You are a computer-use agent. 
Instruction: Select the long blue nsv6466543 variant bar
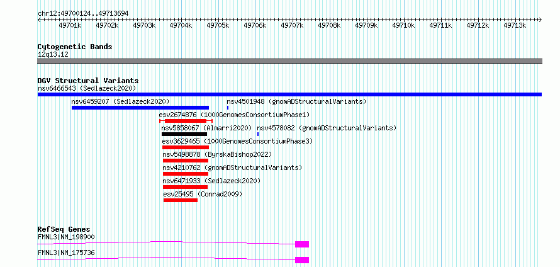(289, 94)
